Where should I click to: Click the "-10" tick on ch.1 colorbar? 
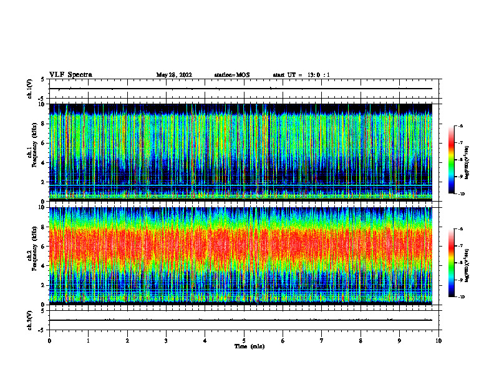tap(461, 194)
